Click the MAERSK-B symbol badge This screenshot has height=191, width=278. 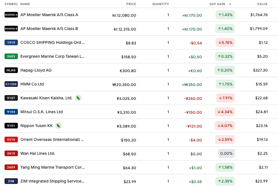click(x=11, y=29)
